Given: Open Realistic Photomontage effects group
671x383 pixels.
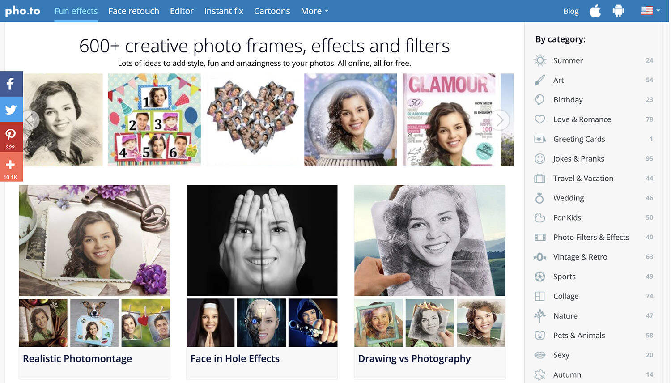Looking at the screenshot, I should [77, 358].
